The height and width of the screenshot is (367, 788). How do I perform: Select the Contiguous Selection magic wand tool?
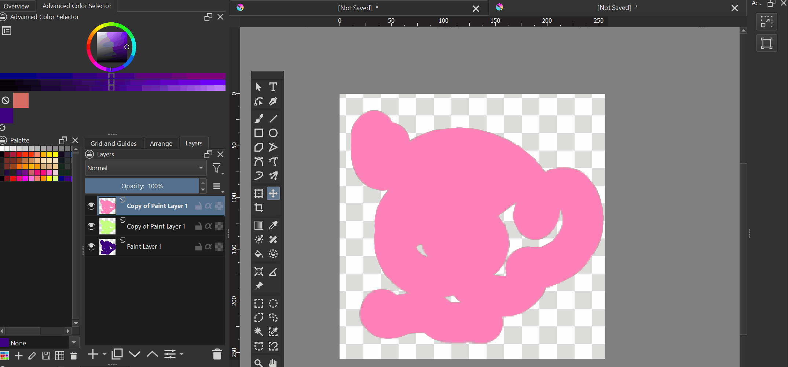[259, 332]
